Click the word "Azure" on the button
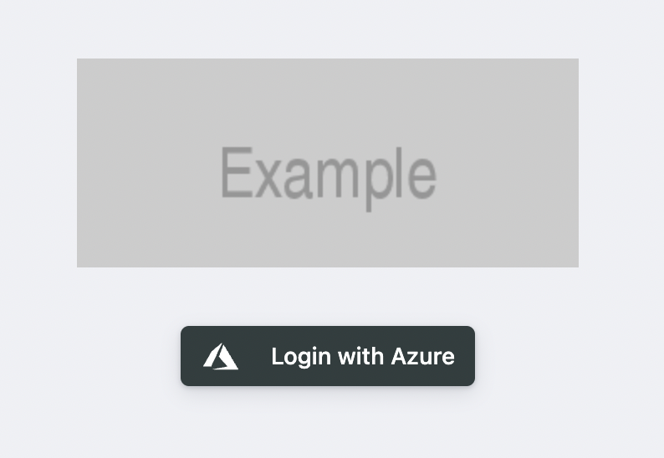The image size is (664, 458). [423, 357]
